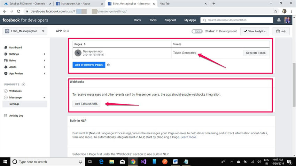Expand the App Review submenu arrow

[x=44, y=73]
